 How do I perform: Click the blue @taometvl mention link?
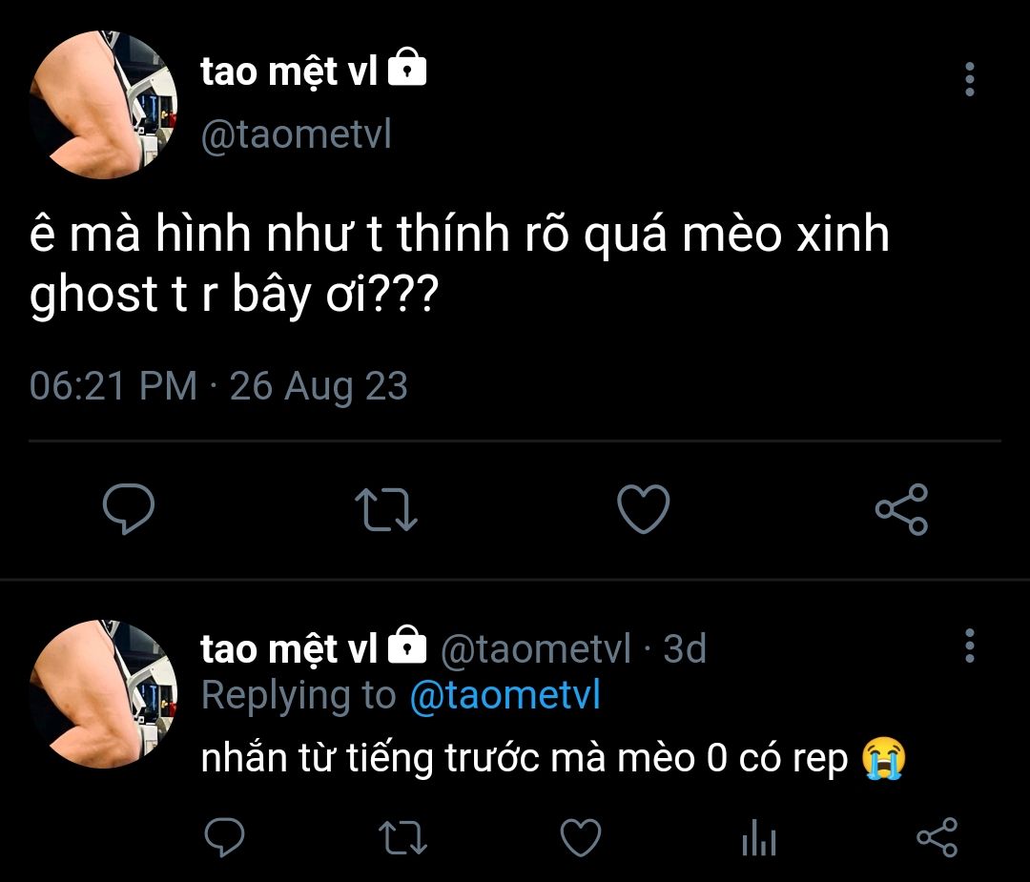click(x=505, y=695)
